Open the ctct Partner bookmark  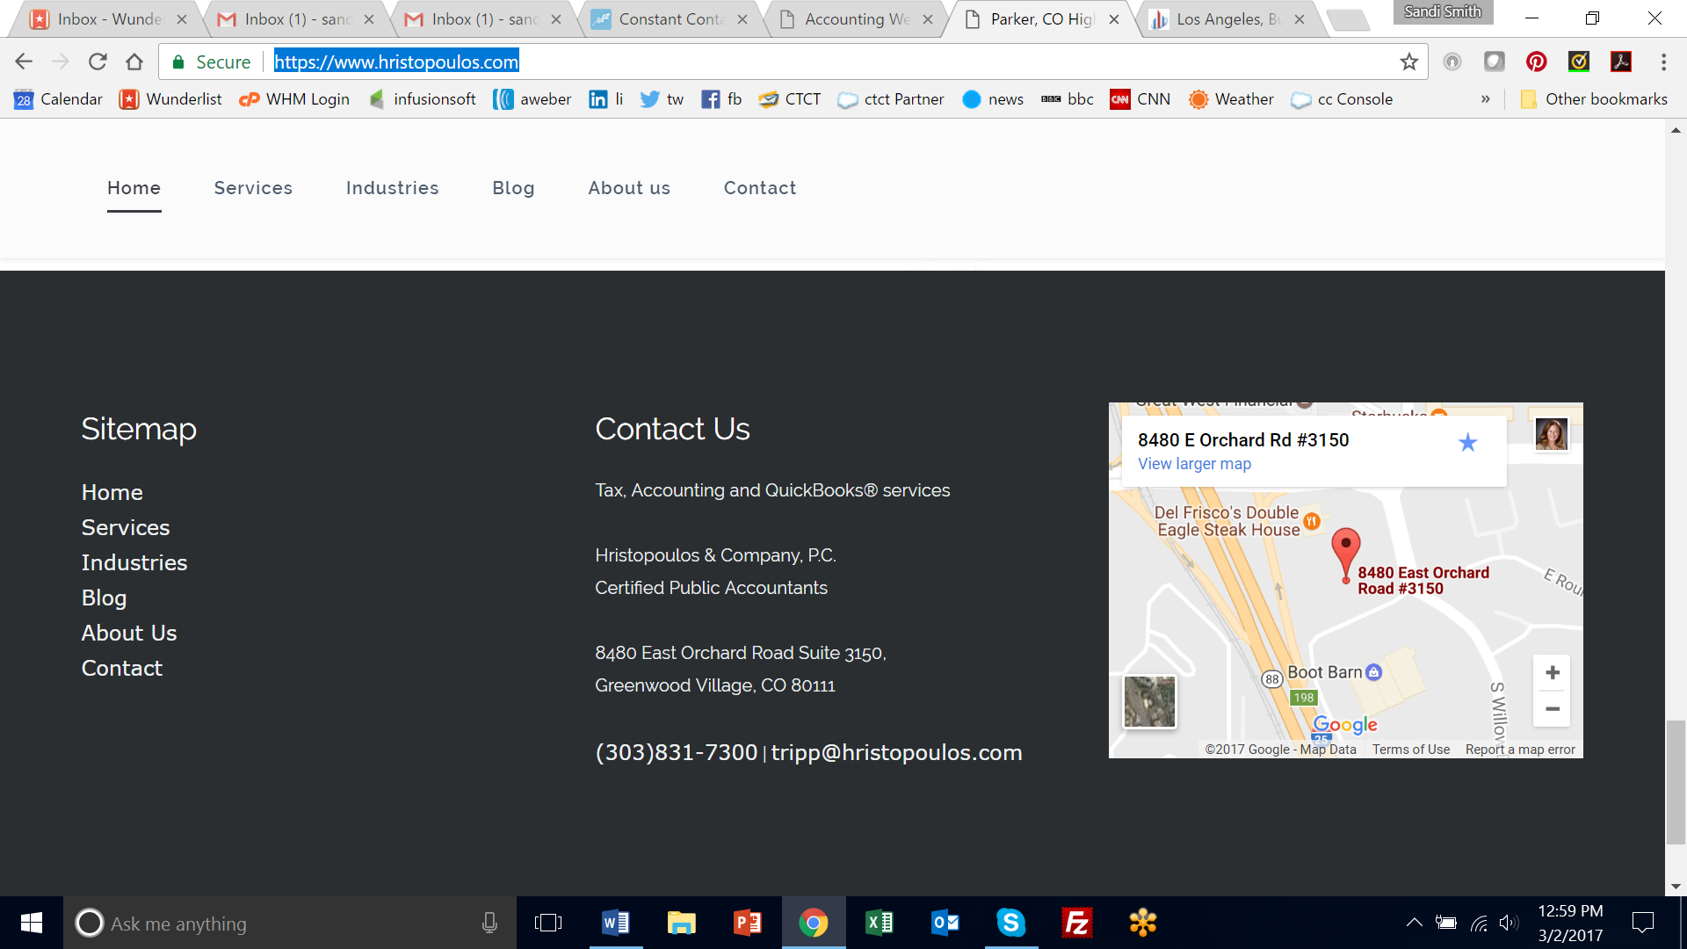coord(891,99)
